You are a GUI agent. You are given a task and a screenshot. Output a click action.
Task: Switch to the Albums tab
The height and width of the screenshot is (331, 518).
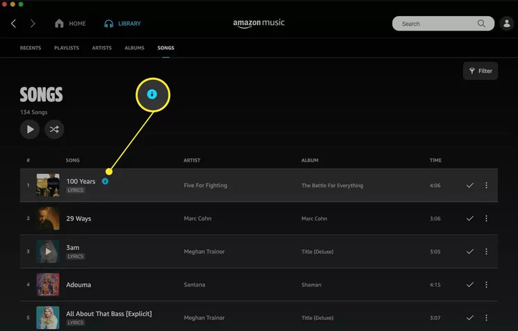(x=135, y=48)
